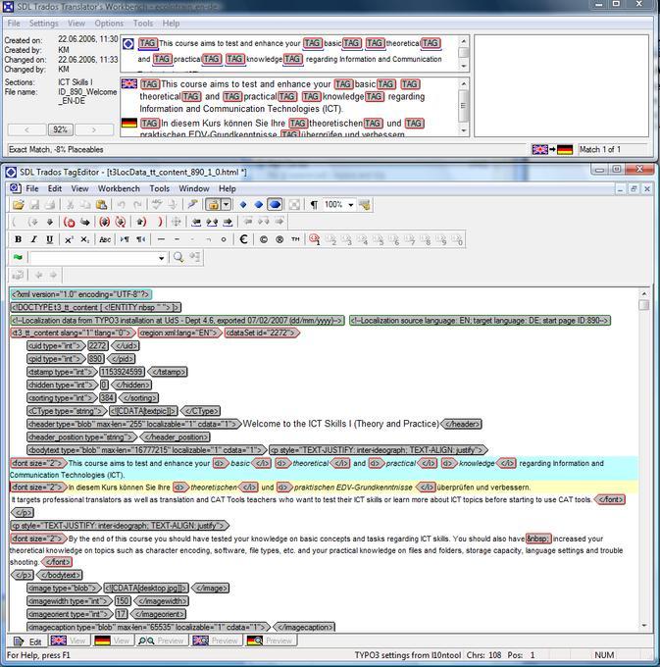The width and height of the screenshot is (660, 667).
Task: Click scroll up arrow of Workbench source pane
Action: coord(464,41)
